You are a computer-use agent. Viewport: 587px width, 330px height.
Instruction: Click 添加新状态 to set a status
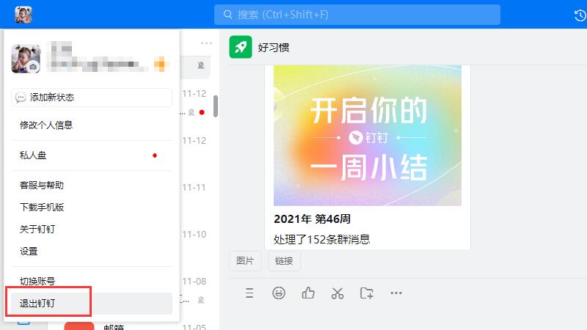[x=92, y=98]
